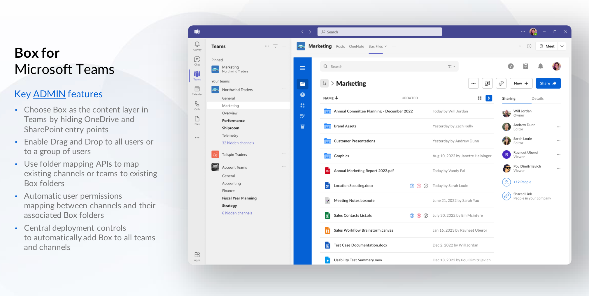Screen dimensions: 589x296
Task: Open more options for Andrew Dunn
Action: (559, 127)
